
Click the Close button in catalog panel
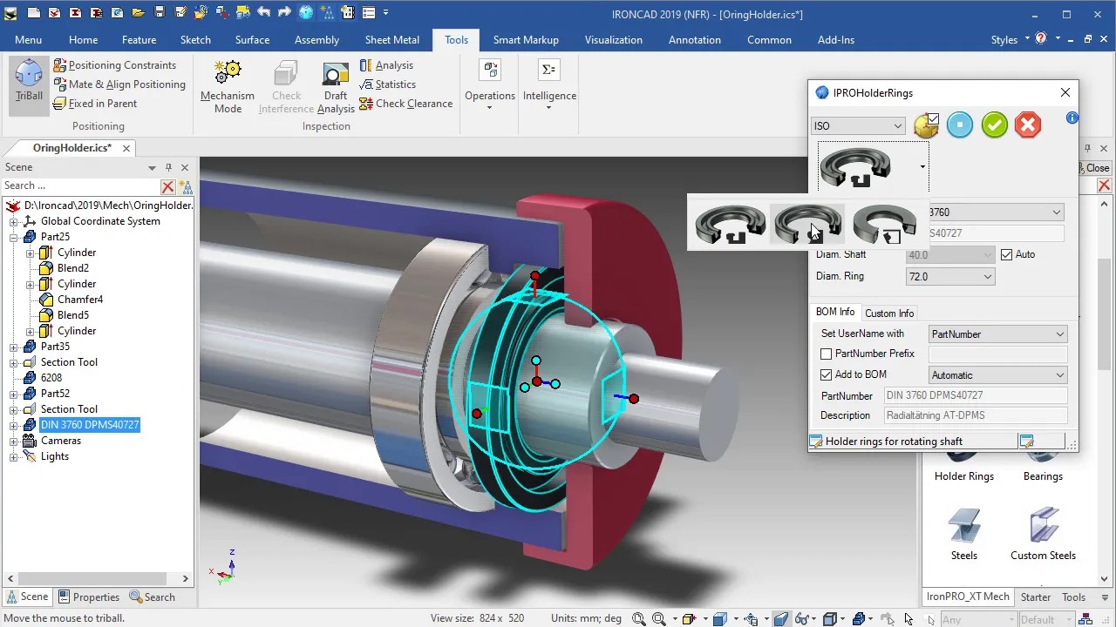click(x=1097, y=168)
